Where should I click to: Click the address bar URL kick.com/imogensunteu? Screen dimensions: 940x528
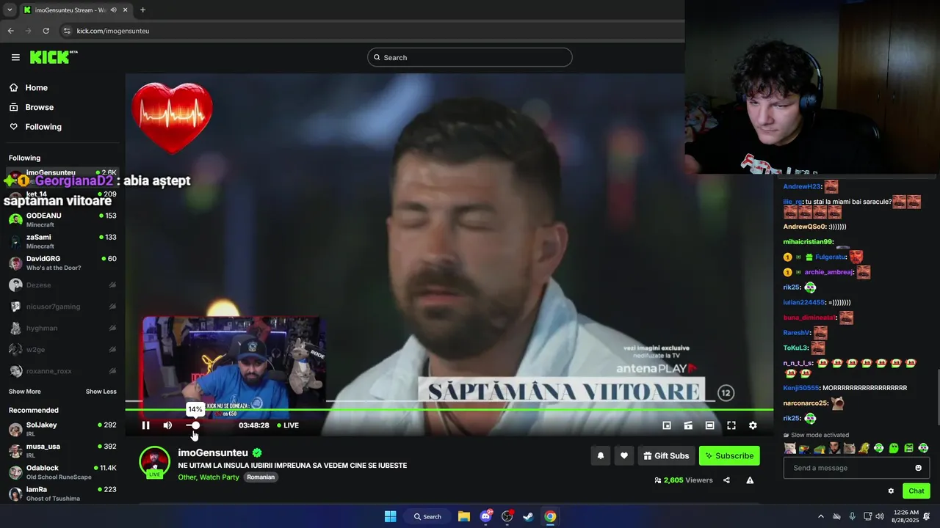113,31
